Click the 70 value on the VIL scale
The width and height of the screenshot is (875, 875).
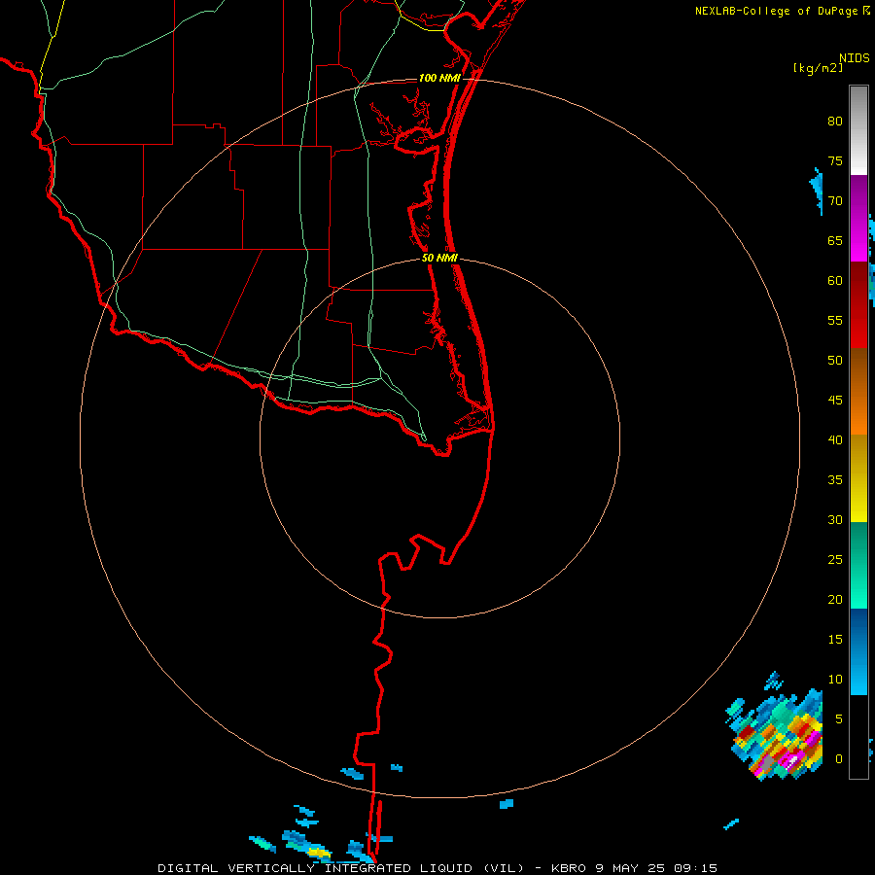(835, 201)
